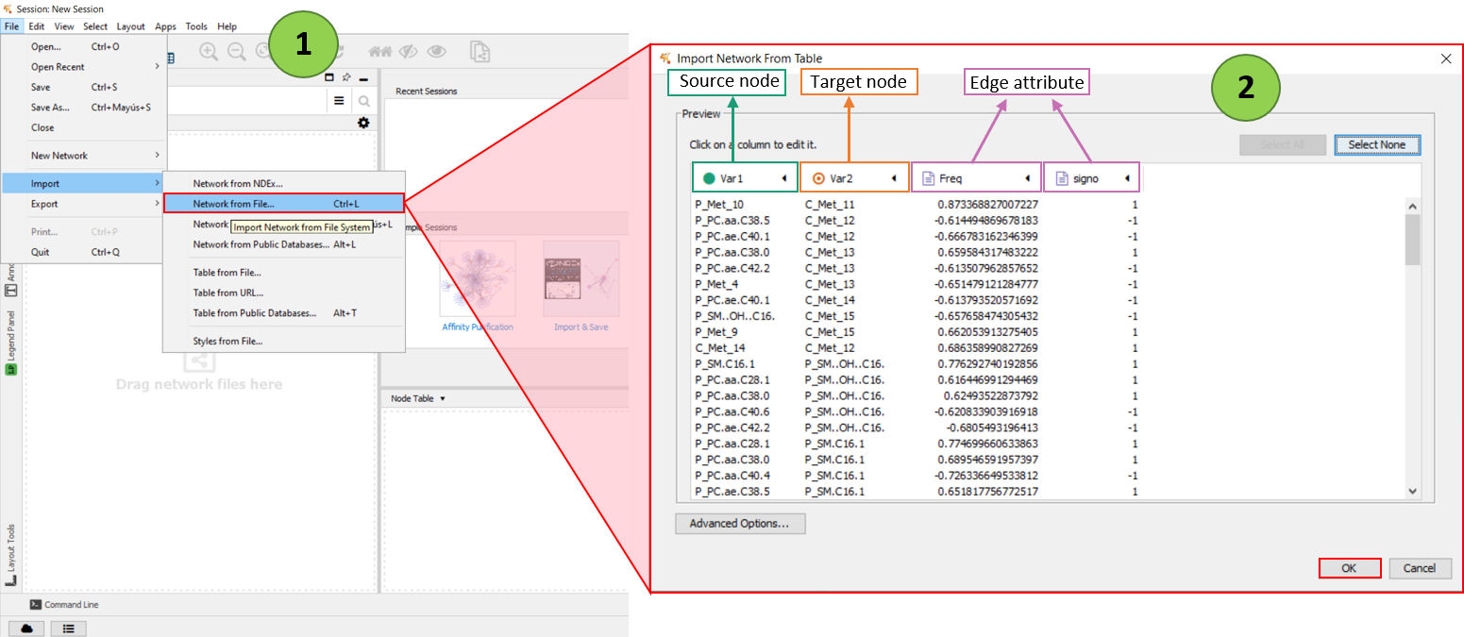Expand the Var2 column edit arrow
Image resolution: width=1464 pixels, height=637 pixels.
click(x=893, y=178)
